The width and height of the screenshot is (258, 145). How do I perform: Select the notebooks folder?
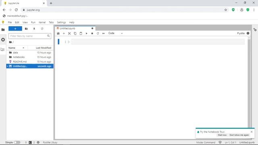[x=30, y=57]
